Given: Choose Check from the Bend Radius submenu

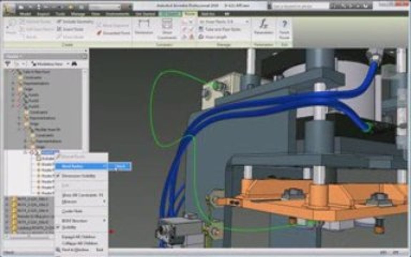Looking at the screenshot, I should tap(120, 166).
